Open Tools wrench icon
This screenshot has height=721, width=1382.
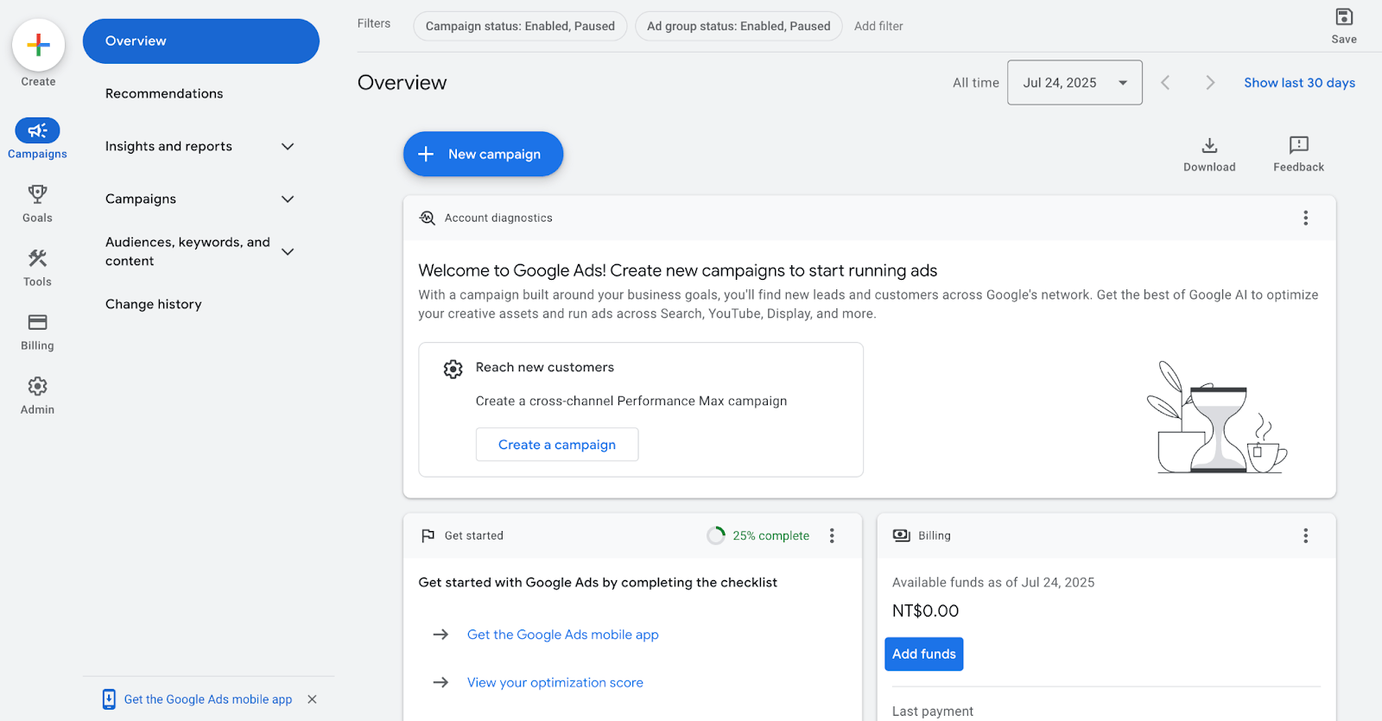point(37,257)
